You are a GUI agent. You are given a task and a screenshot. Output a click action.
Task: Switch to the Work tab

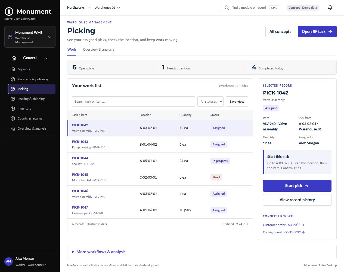click(72, 50)
